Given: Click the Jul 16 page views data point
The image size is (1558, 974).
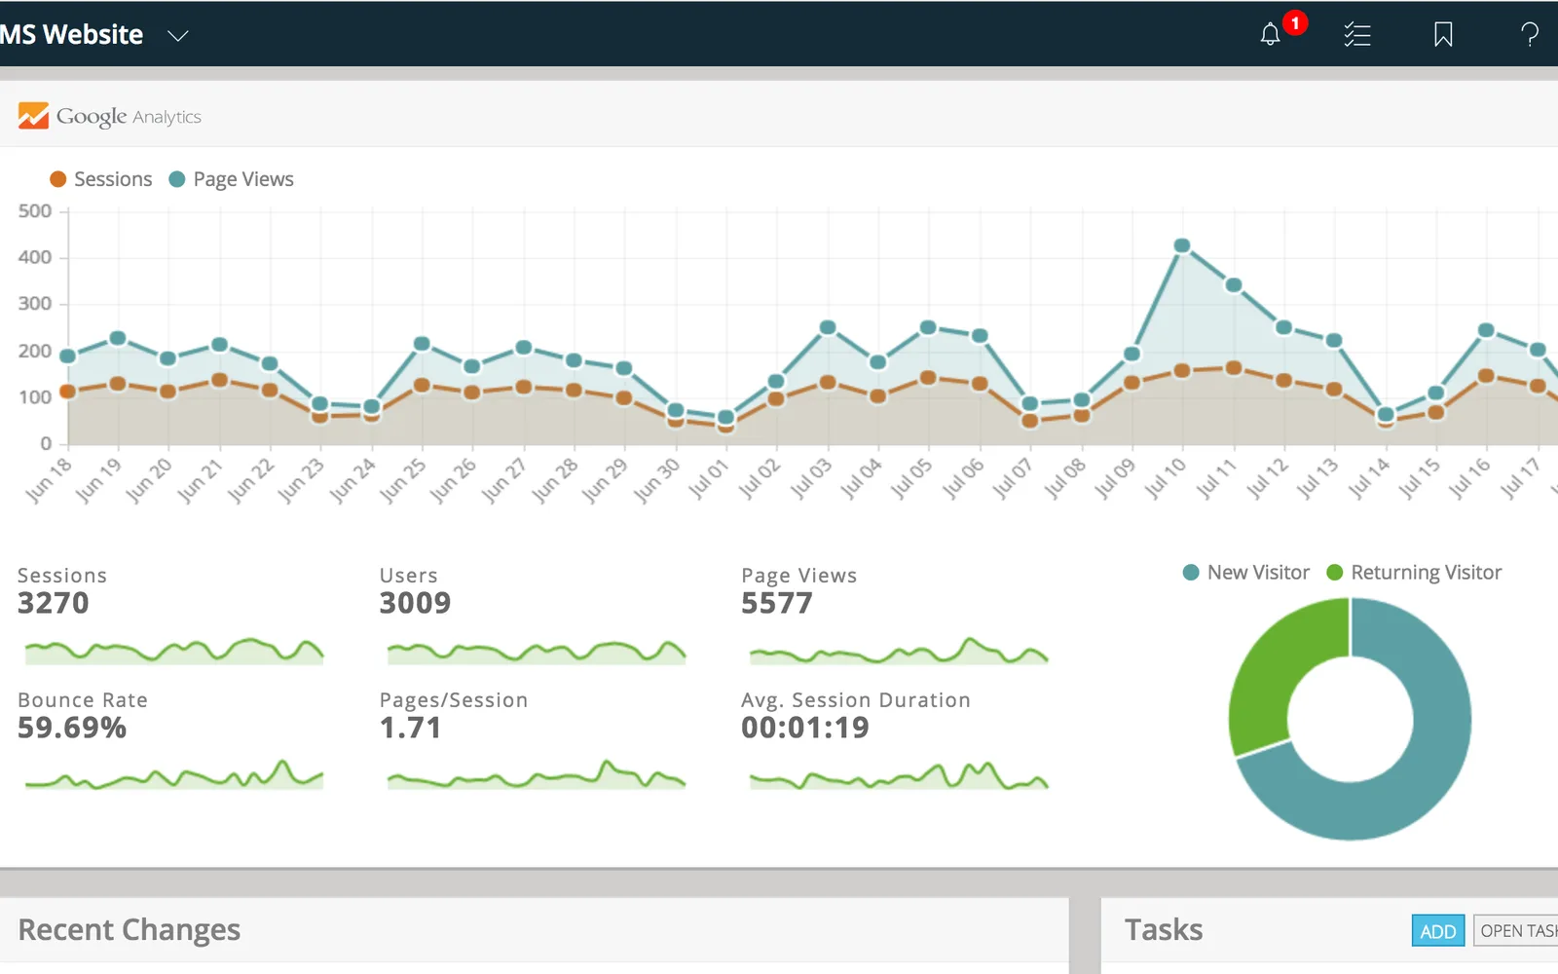Looking at the screenshot, I should click(x=1486, y=330).
